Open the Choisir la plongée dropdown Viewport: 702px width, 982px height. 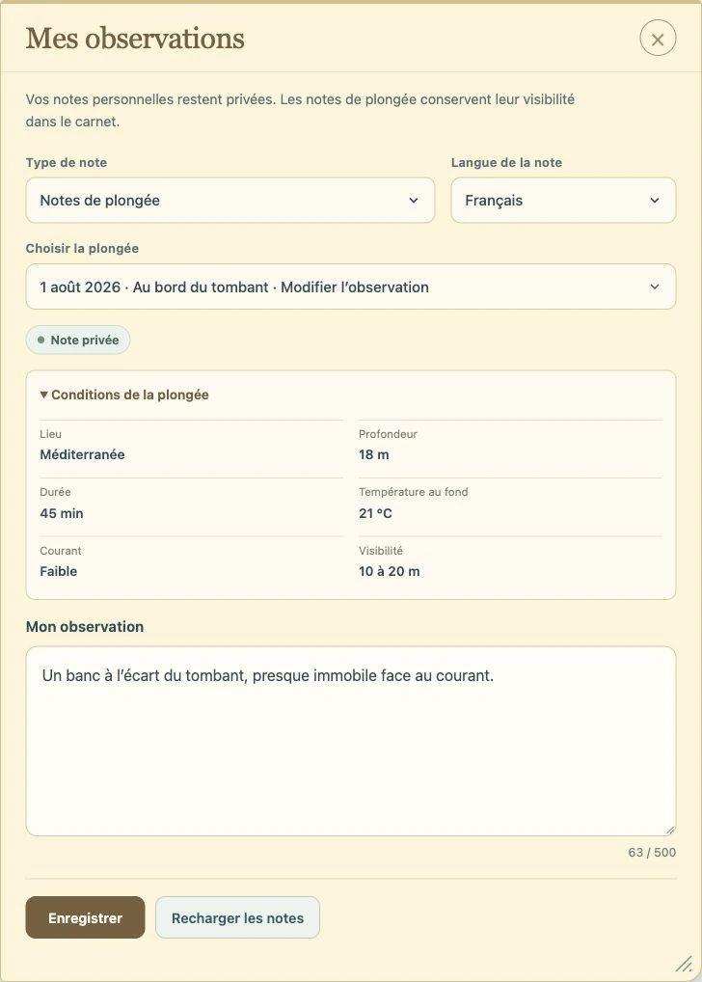351,286
